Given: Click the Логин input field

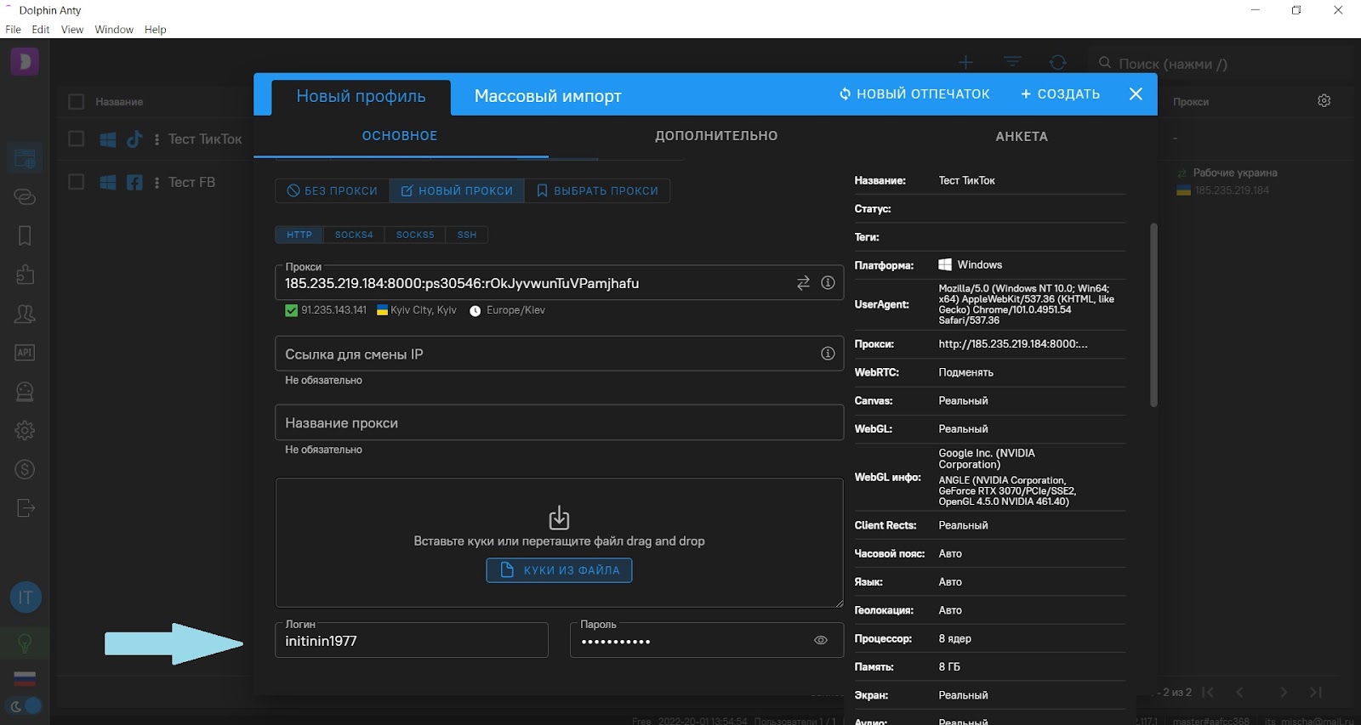Looking at the screenshot, I should point(412,640).
